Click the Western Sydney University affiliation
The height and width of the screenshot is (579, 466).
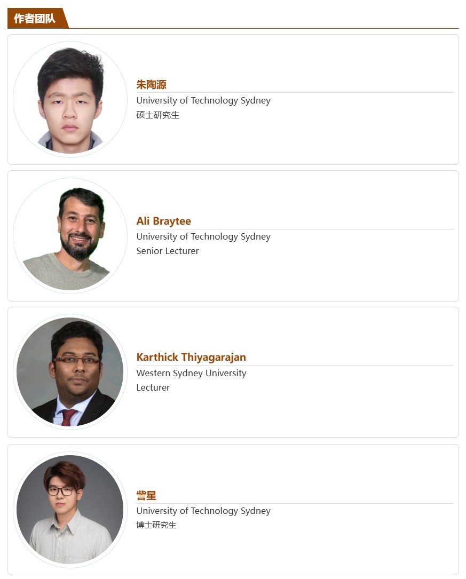tap(191, 373)
